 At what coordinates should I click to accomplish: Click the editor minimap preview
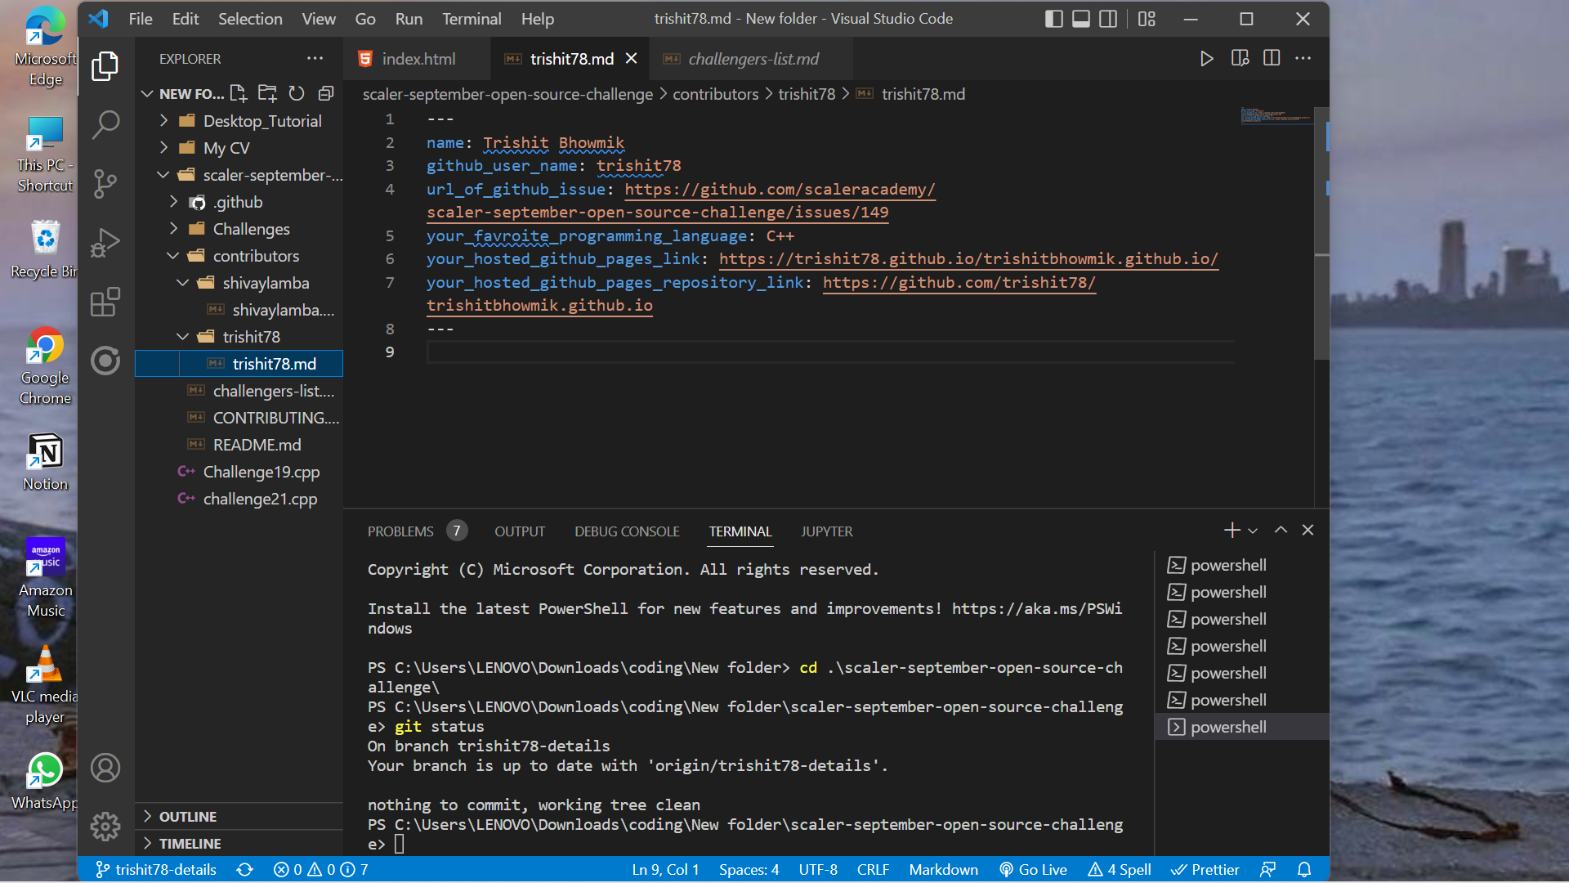pos(1275,116)
